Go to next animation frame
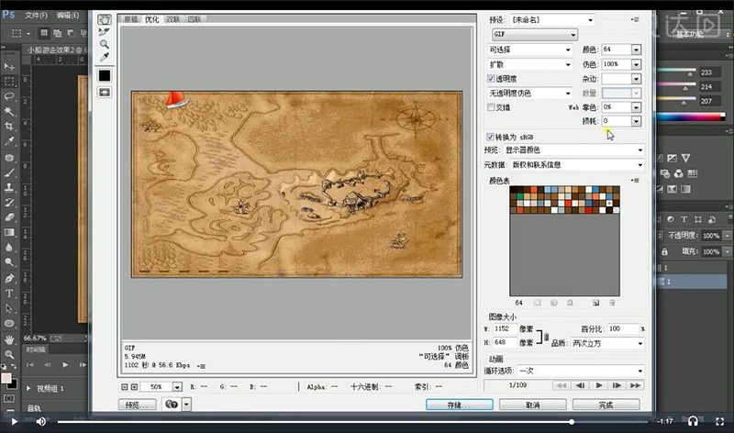 click(x=616, y=385)
